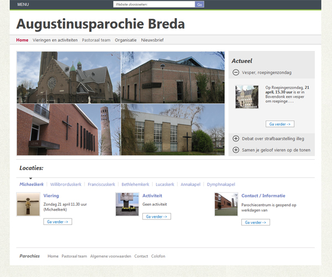The height and width of the screenshot is (277, 332).
Task: Open Colofon link in the footer
Action: pyautogui.click(x=158, y=256)
